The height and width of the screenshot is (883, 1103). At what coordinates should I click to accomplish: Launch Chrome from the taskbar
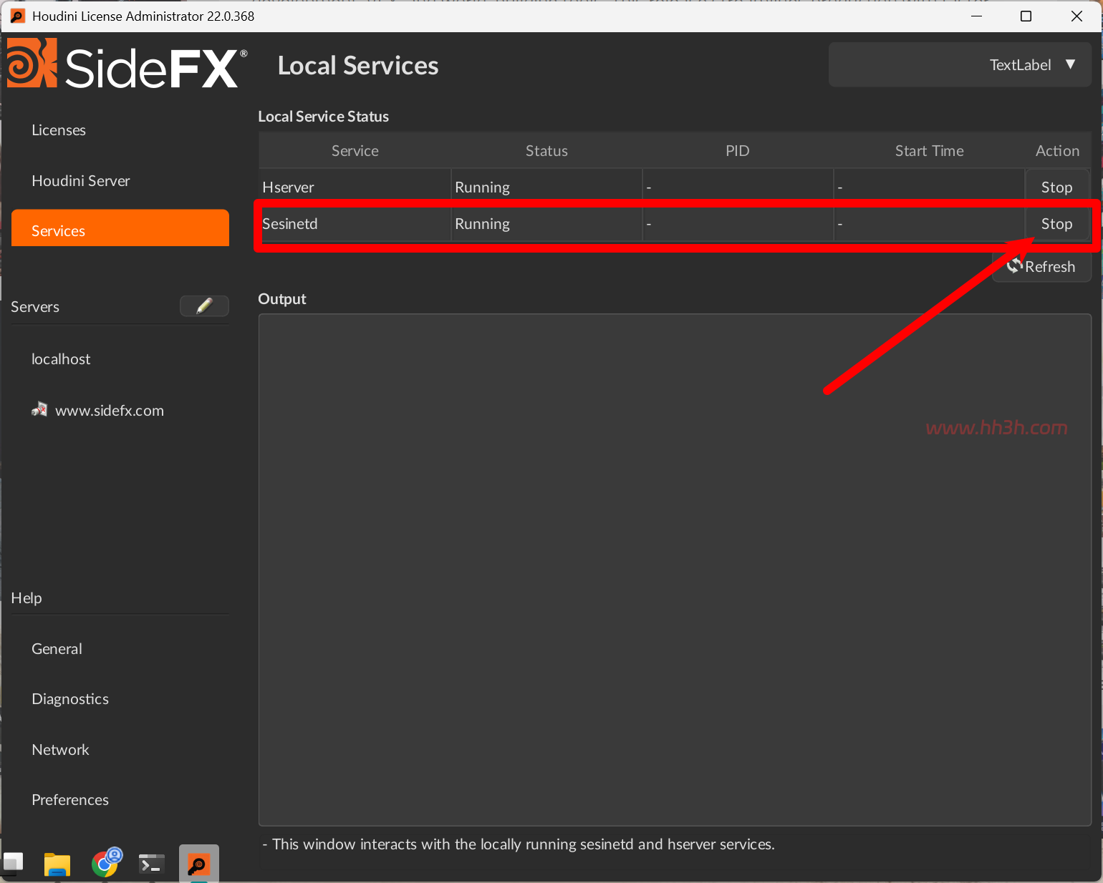(107, 863)
